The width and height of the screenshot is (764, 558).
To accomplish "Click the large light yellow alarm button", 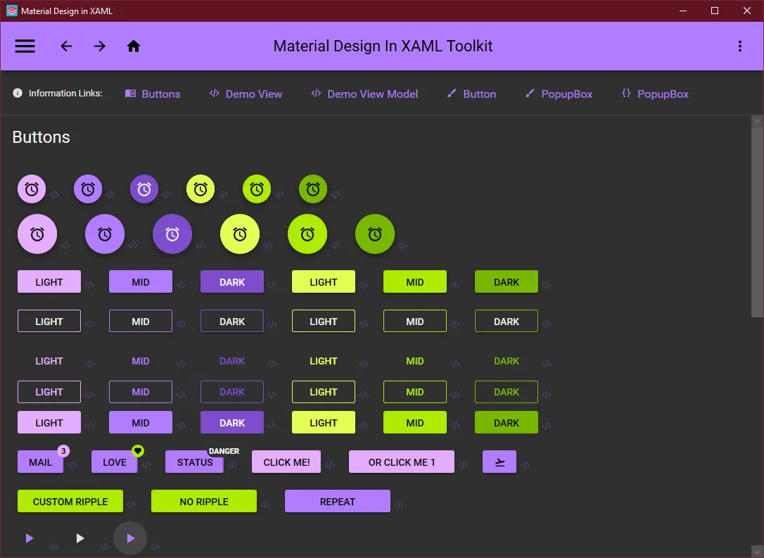I will [240, 234].
